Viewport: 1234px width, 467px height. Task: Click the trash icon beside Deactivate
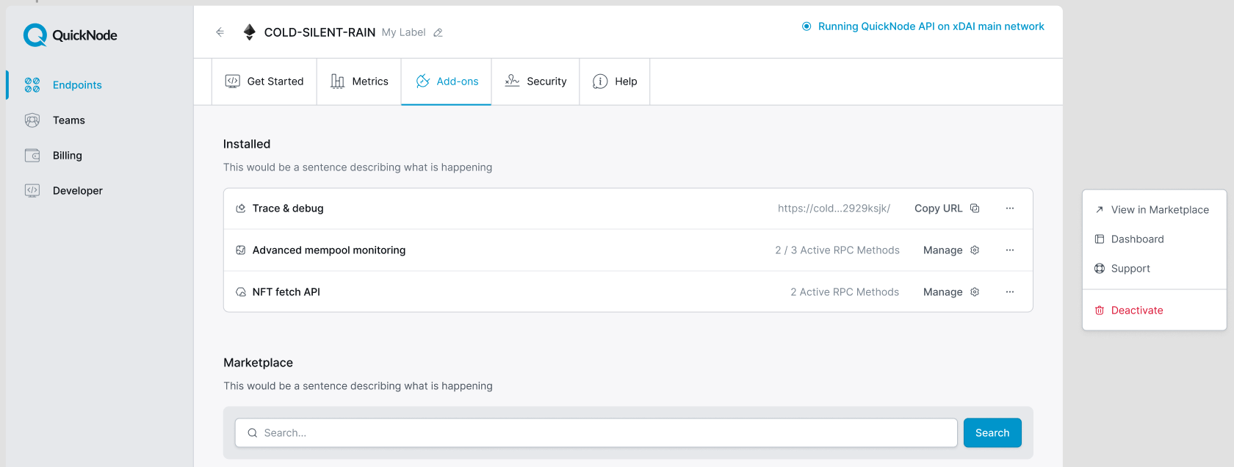tap(1100, 311)
